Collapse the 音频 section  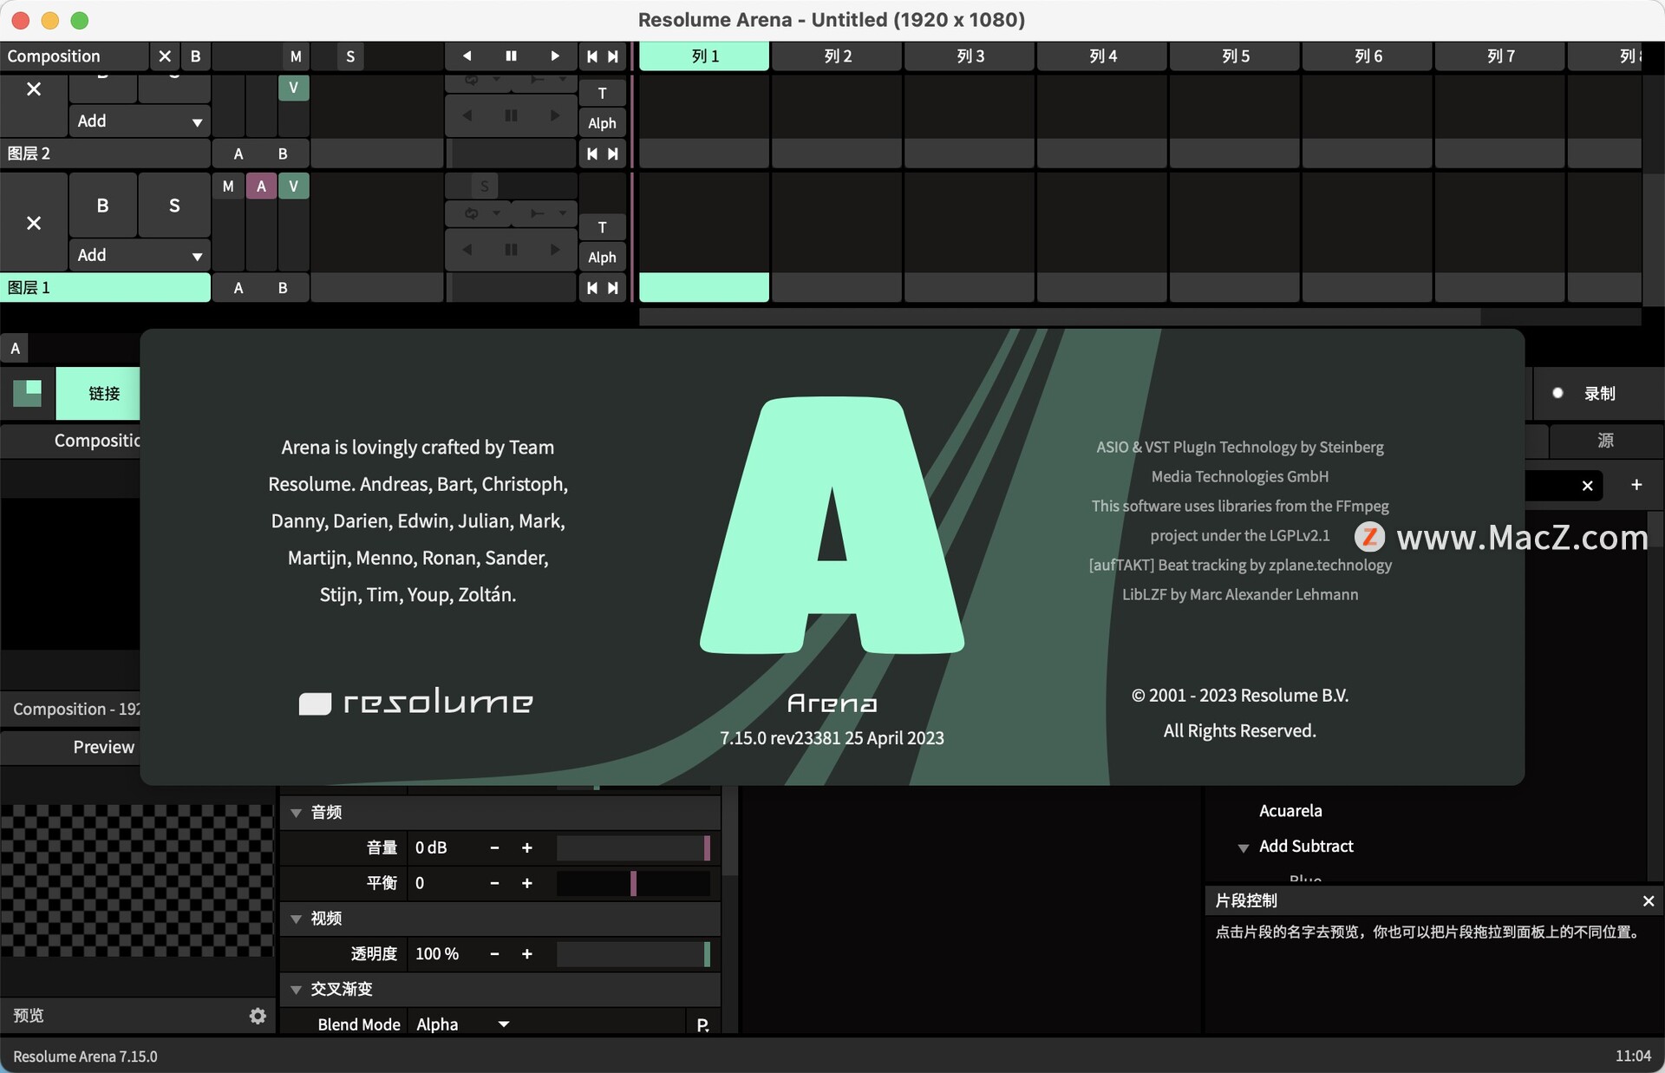coord(296,813)
